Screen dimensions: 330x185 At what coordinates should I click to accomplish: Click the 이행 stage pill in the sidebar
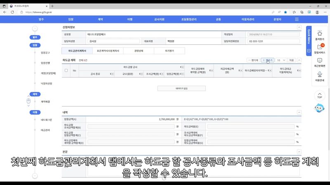coord(35,112)
